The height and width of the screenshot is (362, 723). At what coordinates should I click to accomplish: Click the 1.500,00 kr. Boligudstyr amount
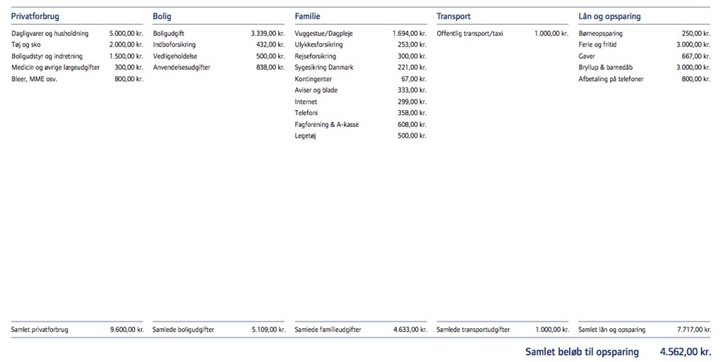click(126, 56)
